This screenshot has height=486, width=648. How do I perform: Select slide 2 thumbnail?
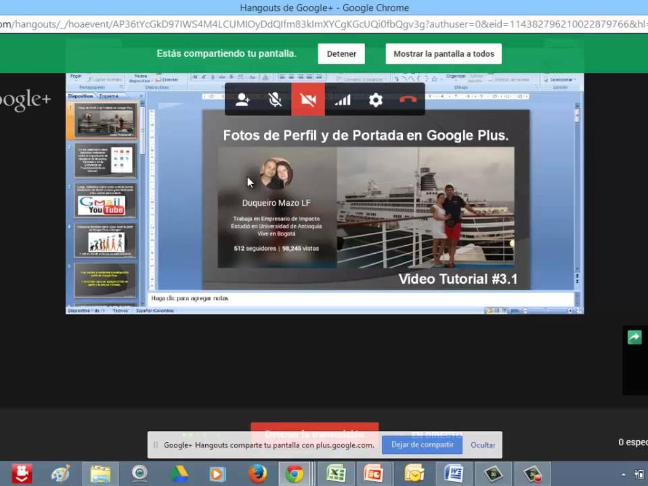coord(105,160)
